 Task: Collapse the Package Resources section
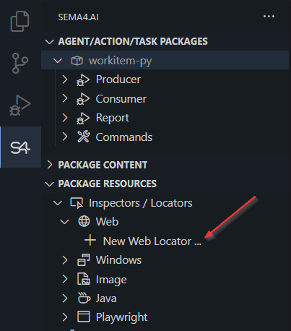[x=49, y=184]
